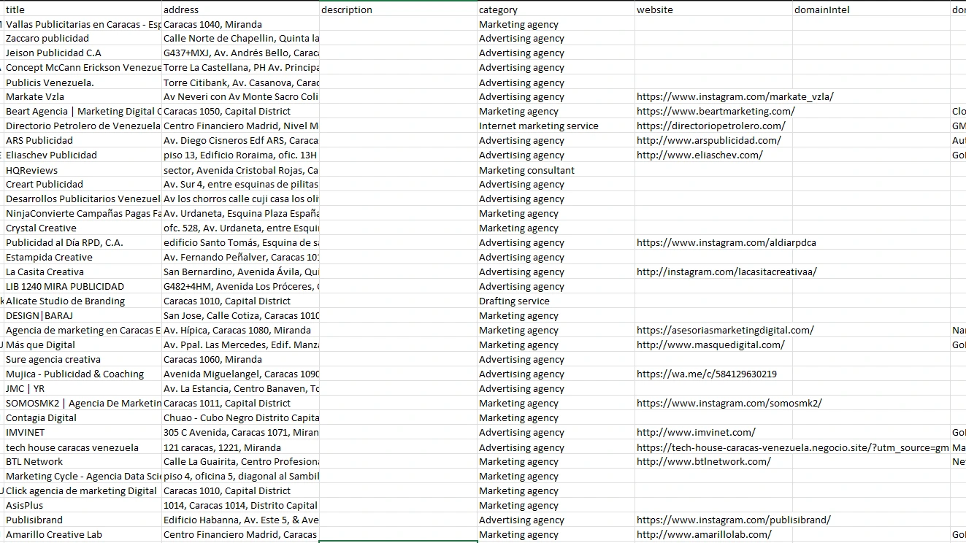The height and width of the screenshot is (543, 966).
Task: Click the cell 'Contagia Digital'
Action: 83,418
